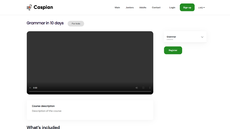Click the Login link
The height and width of the screenshot is (129, 230).
[172, 8]
